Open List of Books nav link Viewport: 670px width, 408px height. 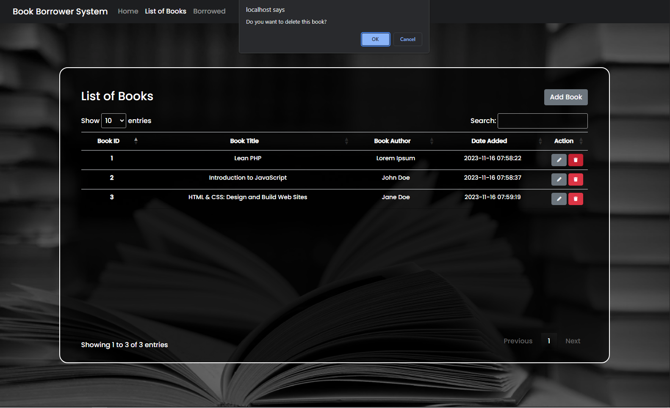[x=166, y=11]
